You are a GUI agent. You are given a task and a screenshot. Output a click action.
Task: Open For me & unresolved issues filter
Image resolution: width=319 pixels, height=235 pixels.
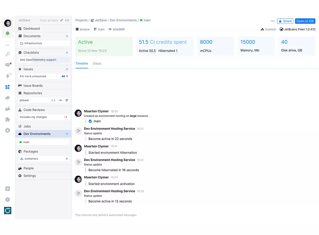[x=43, y=76]
